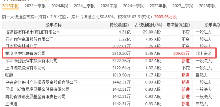Screen dimensions: 220x107
Task: Open the 2023年报 tab
Action: pyautogui.click(x=158, y=6)
